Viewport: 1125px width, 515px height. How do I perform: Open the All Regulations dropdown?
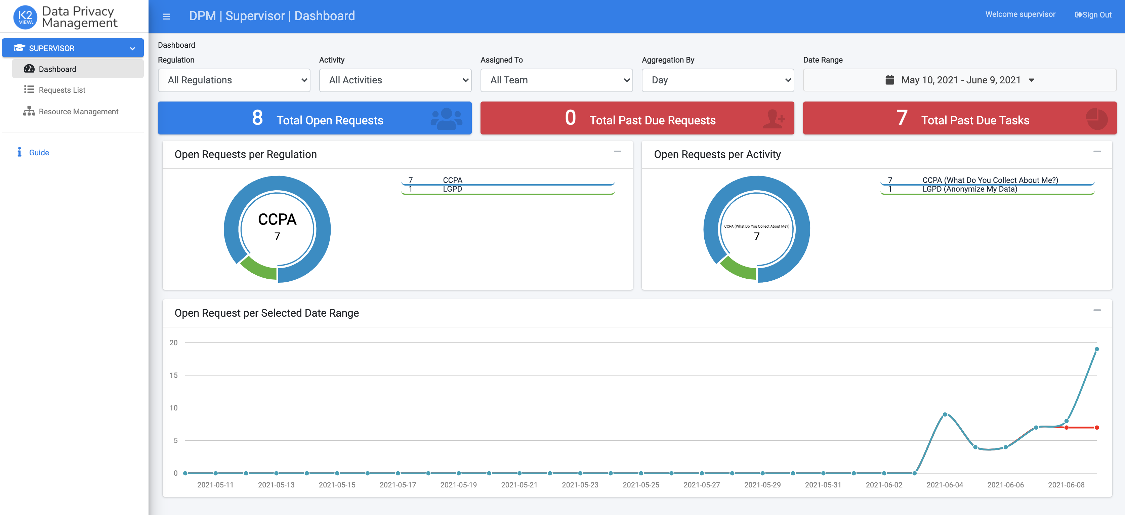(234, 80)
